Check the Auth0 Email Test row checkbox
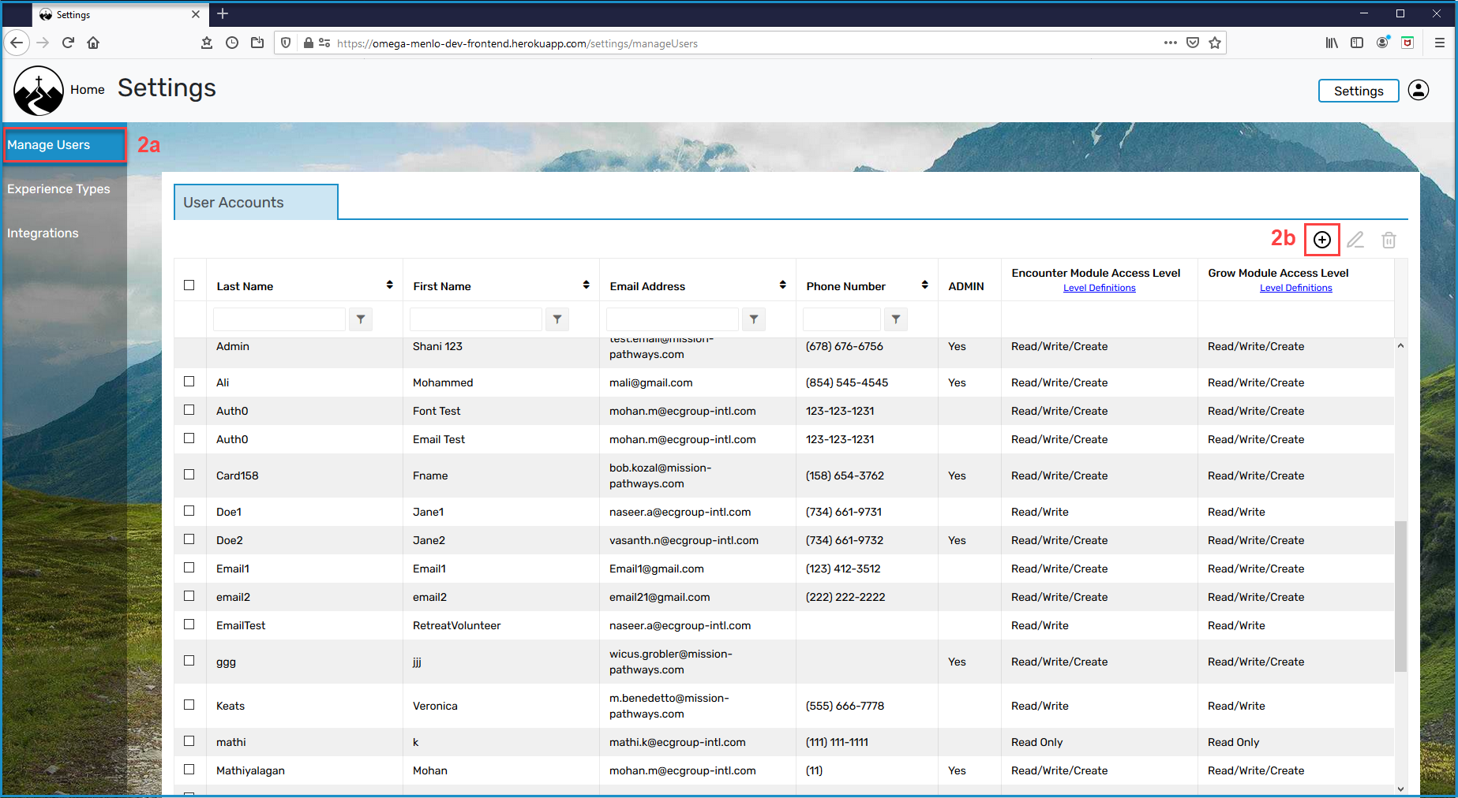This screenshot has width=1458, height=798. tap(189, 438)
